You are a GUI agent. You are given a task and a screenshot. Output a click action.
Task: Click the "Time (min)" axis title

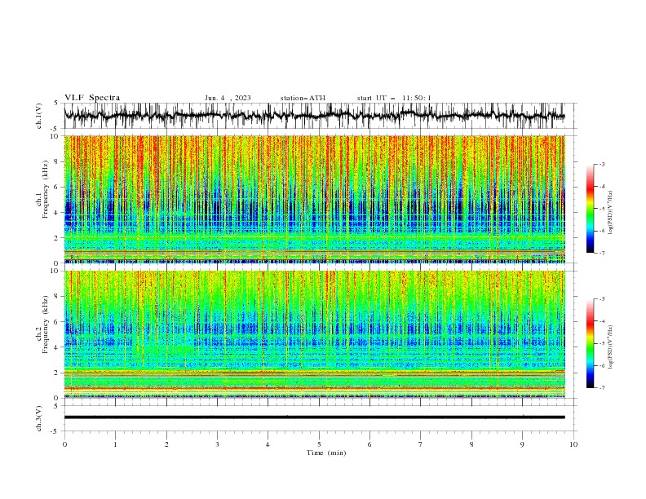click(x=326, y=453)
